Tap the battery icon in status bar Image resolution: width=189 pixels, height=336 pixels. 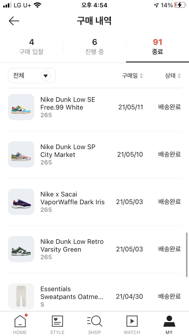tap(180, 5)
